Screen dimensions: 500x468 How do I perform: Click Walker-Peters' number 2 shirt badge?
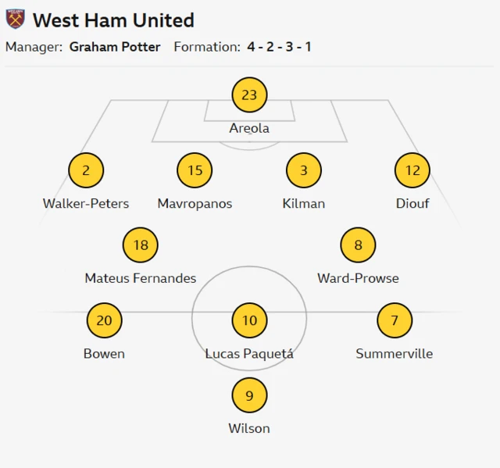(x=86, y=170)
